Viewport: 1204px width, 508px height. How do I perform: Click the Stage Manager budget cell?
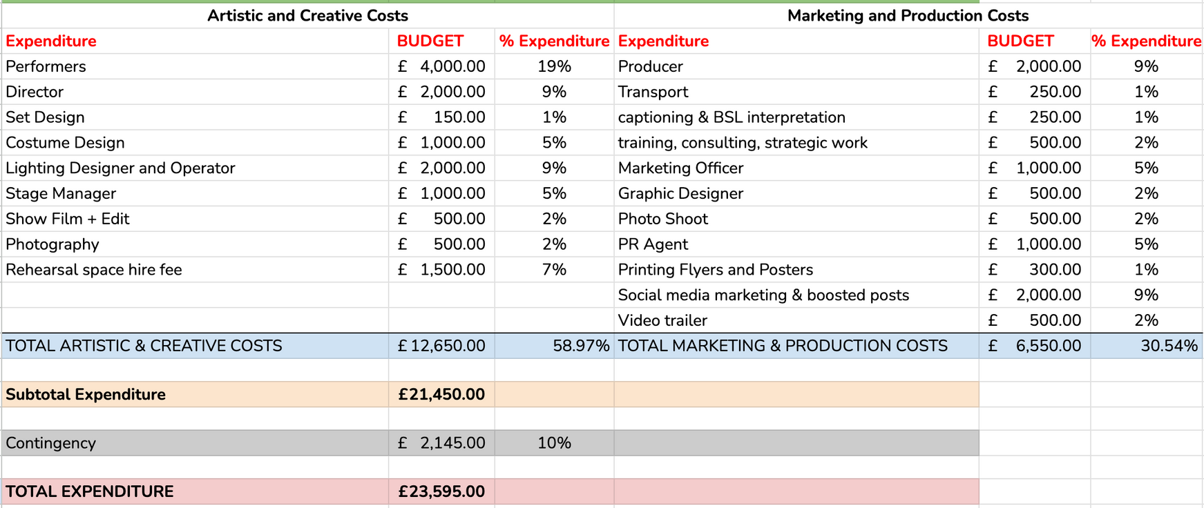click(x=441, y=194)
